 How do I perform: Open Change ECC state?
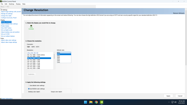[x=6, y=16]
